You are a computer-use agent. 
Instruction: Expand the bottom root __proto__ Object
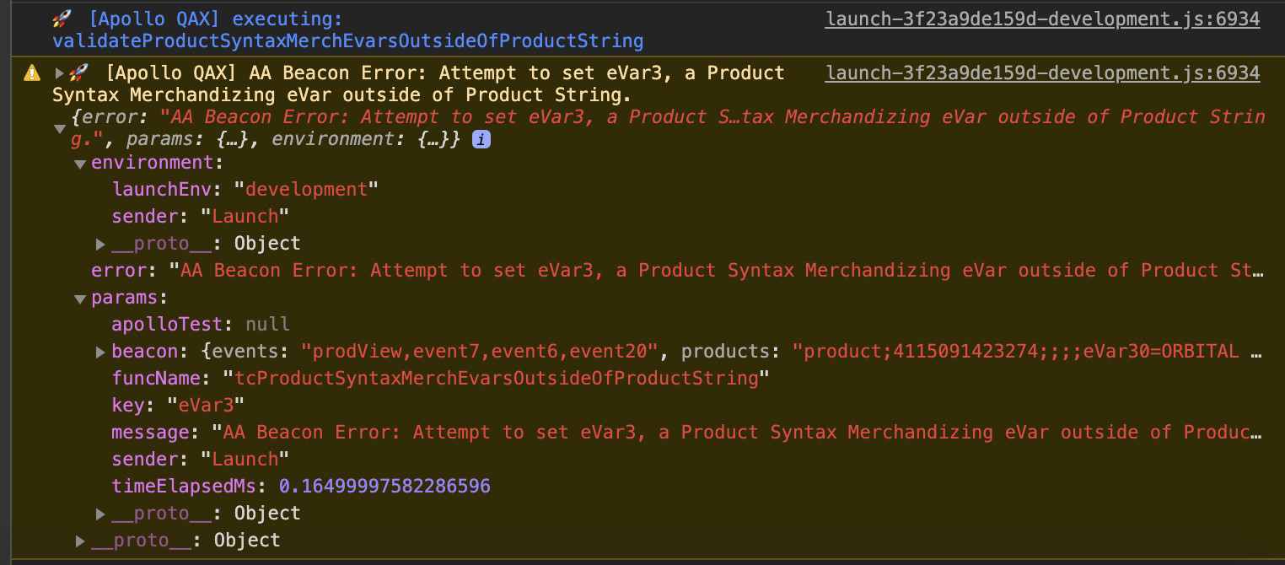[x=80, y=541]
